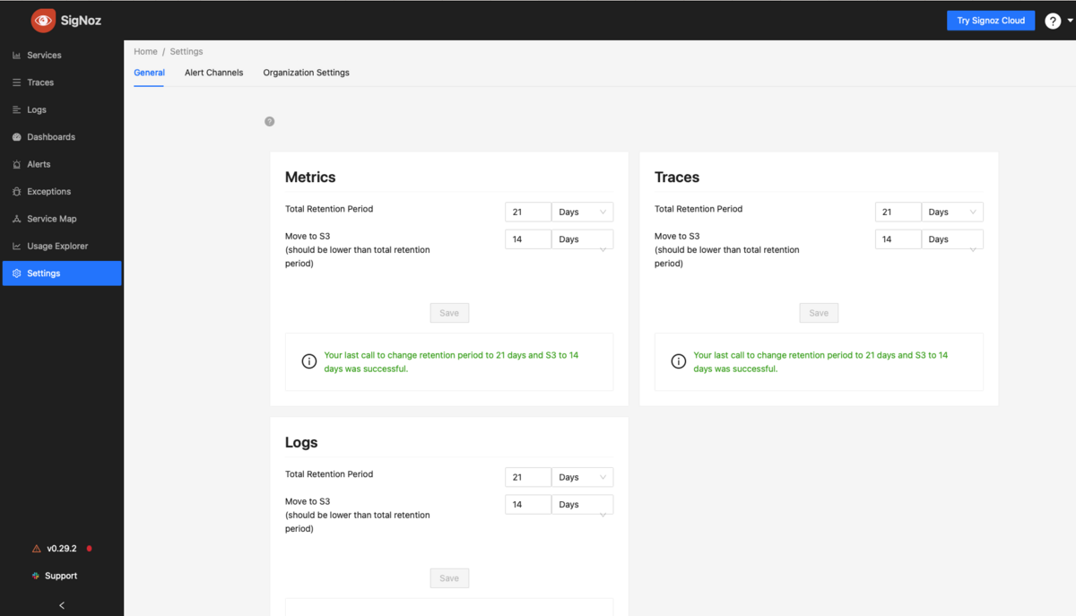
Task: Click the SigNoz eye logo
Action: coord(43,20)
